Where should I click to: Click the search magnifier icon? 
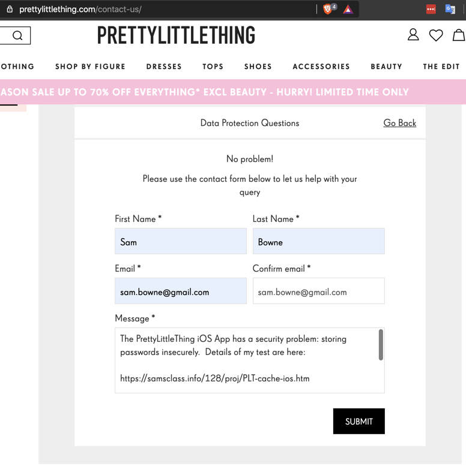17,35
